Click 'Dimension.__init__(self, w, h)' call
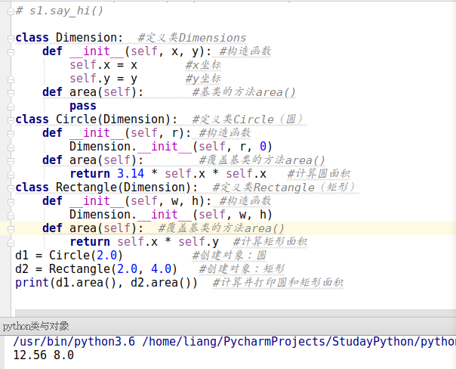Screen dimensions: 456x369 171,215
